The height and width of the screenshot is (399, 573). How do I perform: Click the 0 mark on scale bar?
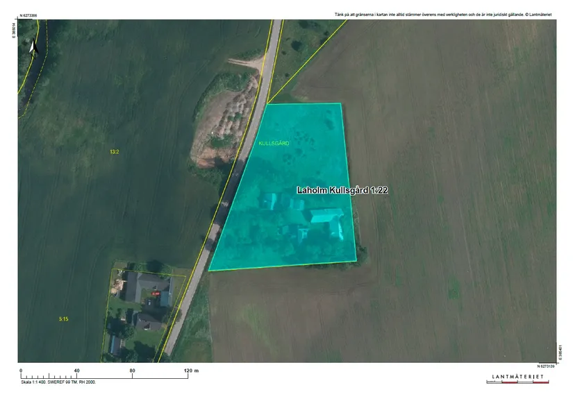click(x=21, y=371)
